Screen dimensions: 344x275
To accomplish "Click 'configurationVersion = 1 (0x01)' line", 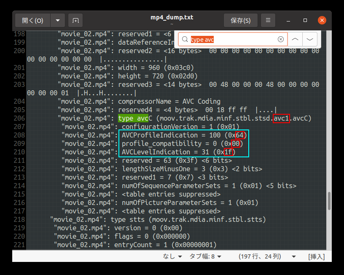I will pyautogui.click(x=180, y=127).
